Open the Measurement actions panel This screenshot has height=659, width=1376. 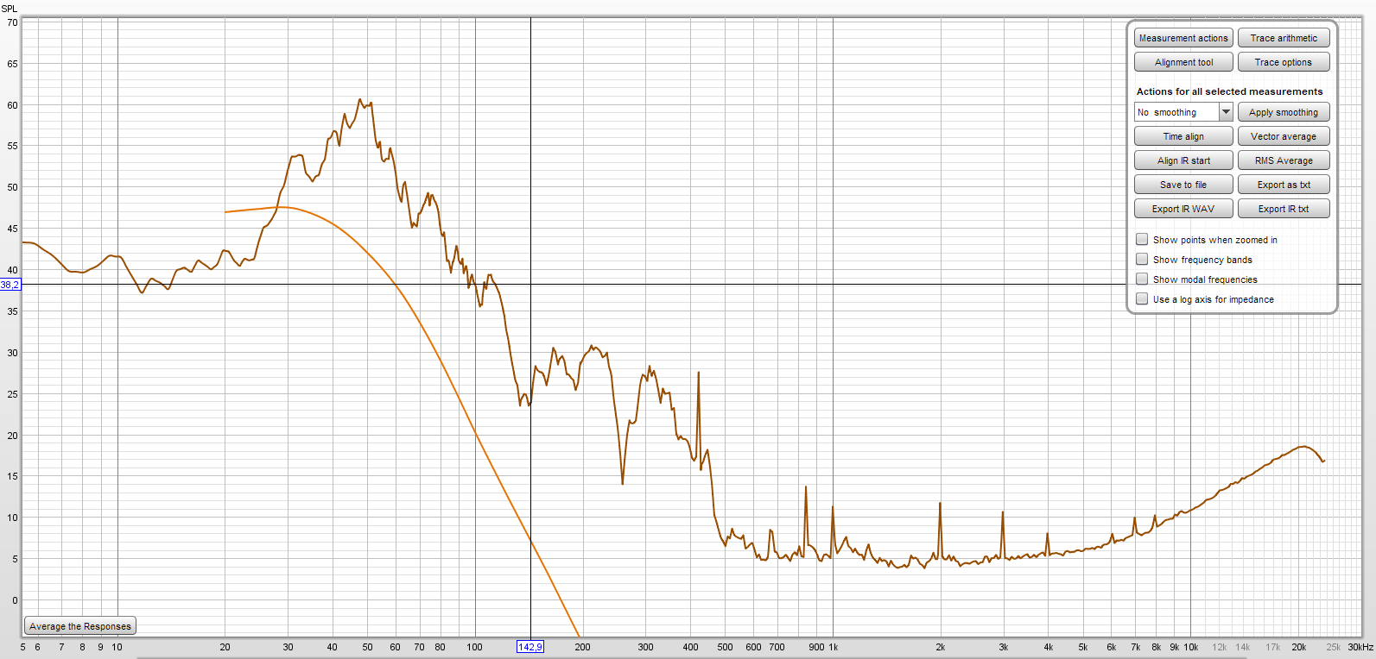(1183, 38)
